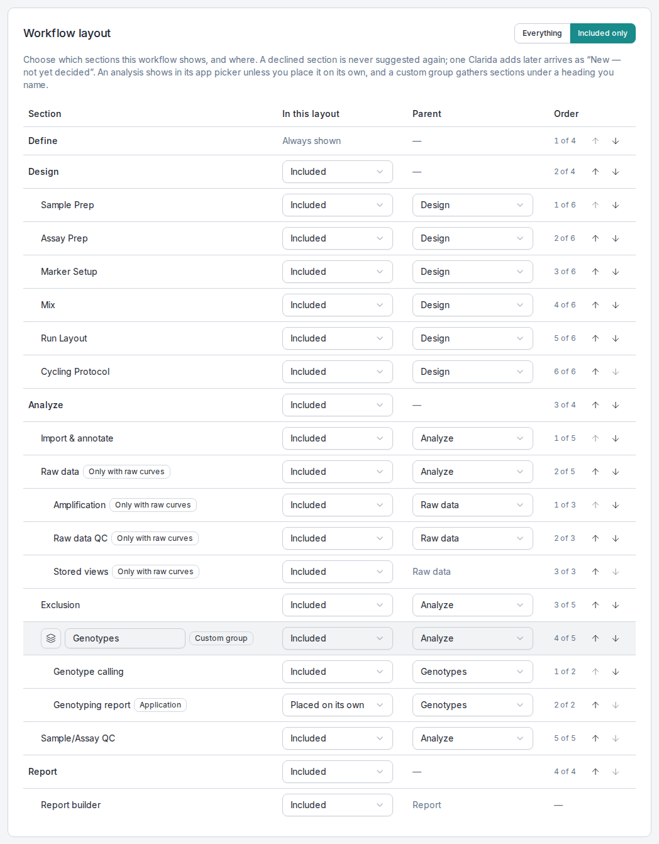Click the Sample/Assay QC row label

(78, 738)
